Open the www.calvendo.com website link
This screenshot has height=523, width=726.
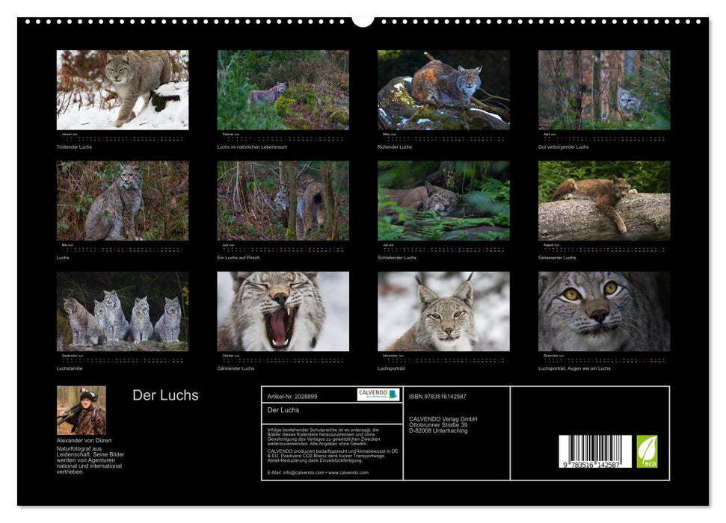click(x=348, y=471)
